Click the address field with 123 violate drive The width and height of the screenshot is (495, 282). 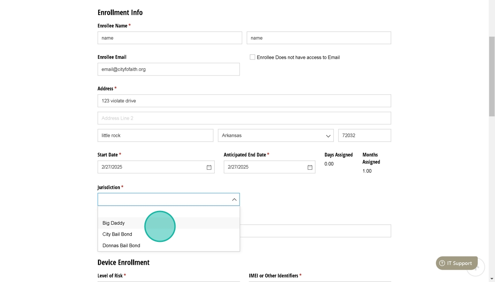tap(244, 101)
